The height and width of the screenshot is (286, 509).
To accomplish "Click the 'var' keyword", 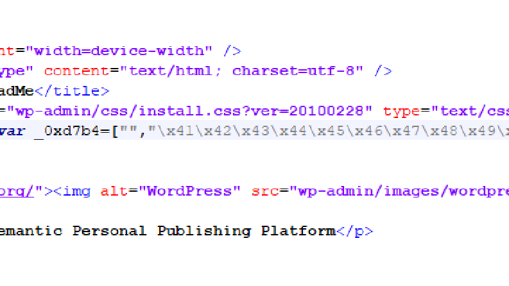I will pos(12,131).
